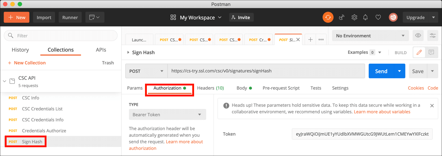The image size is (442, 156).
Task: Click the heart icon in header
Action: tap(378, 17)
